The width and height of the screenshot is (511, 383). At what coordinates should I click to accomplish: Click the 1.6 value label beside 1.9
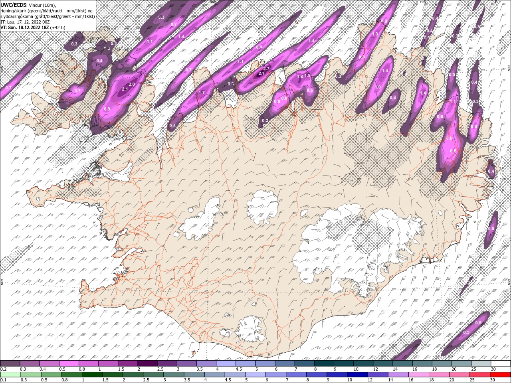tap(300, 77)
